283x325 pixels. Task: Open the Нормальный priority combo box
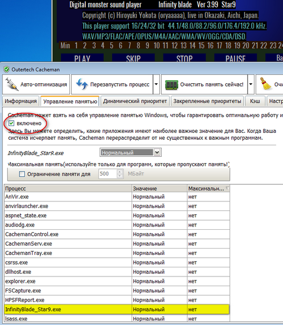(130, 153)
